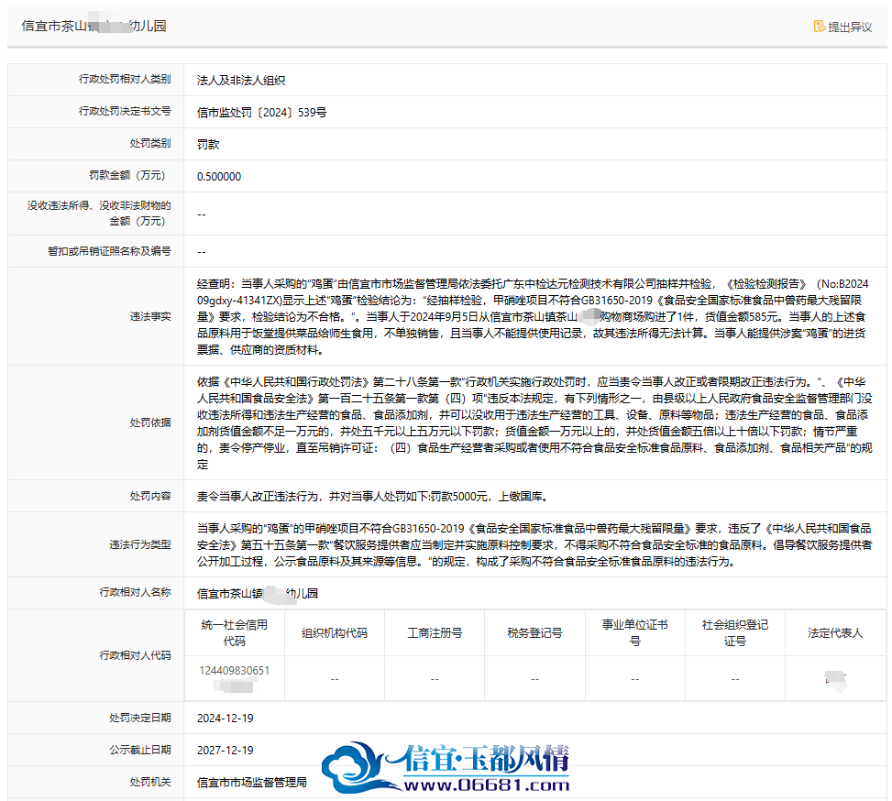Click the 事业单位证书号 column header
892x801 pixels.
tap(635, 632)
